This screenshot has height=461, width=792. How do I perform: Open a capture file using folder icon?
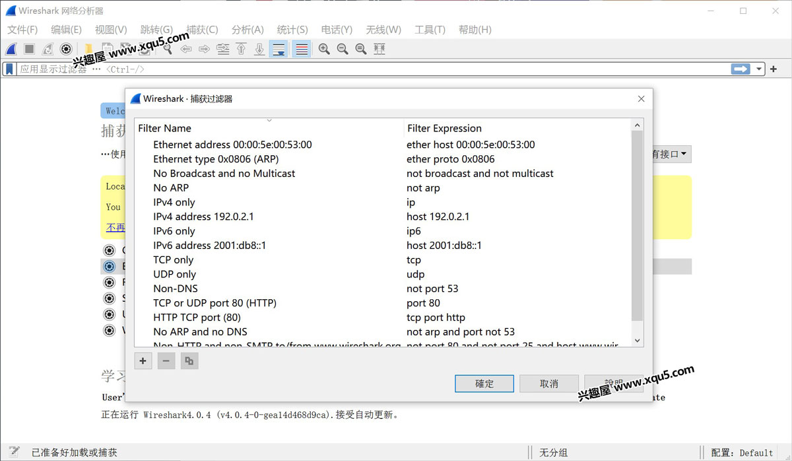pyautogui.click(x=88, y=49)
